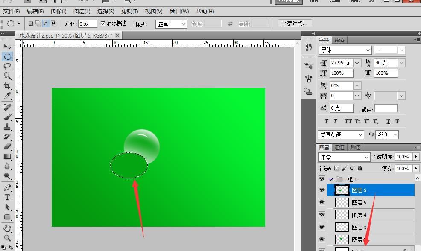Select the 图层 5 layer thumbnail

pos(342,202)
